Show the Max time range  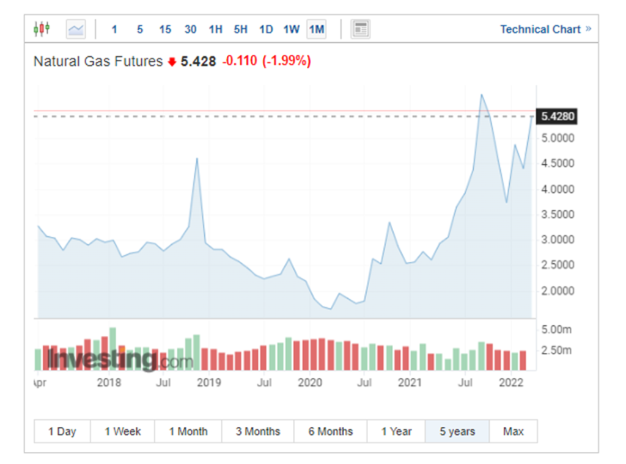(x=513, y=431)
